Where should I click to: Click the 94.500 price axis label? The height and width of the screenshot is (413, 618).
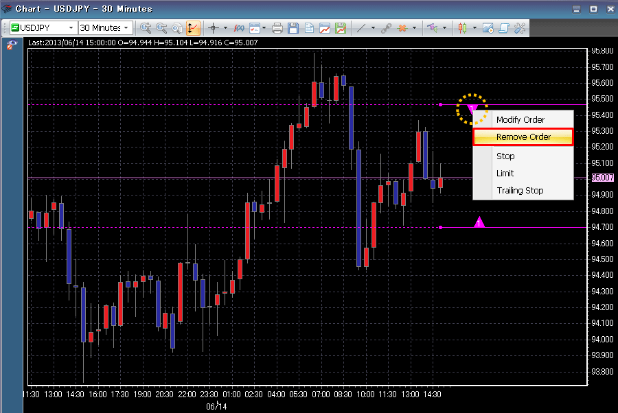click(602, 259)
